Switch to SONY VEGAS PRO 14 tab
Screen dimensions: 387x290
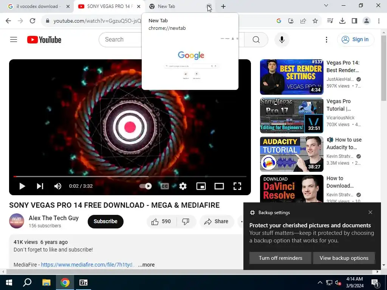[109, 6]
